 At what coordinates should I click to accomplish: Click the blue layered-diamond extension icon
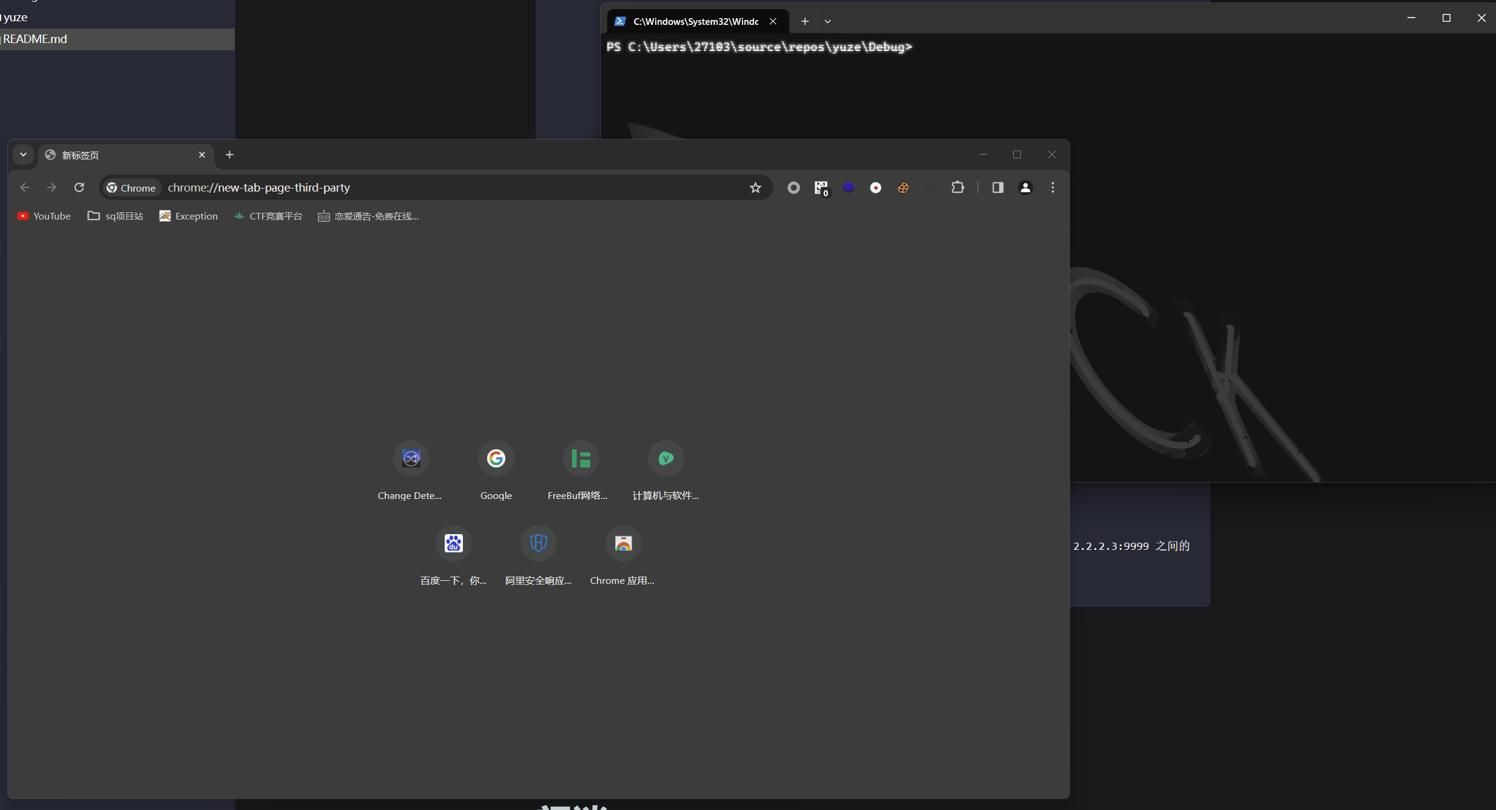(848, 188)
